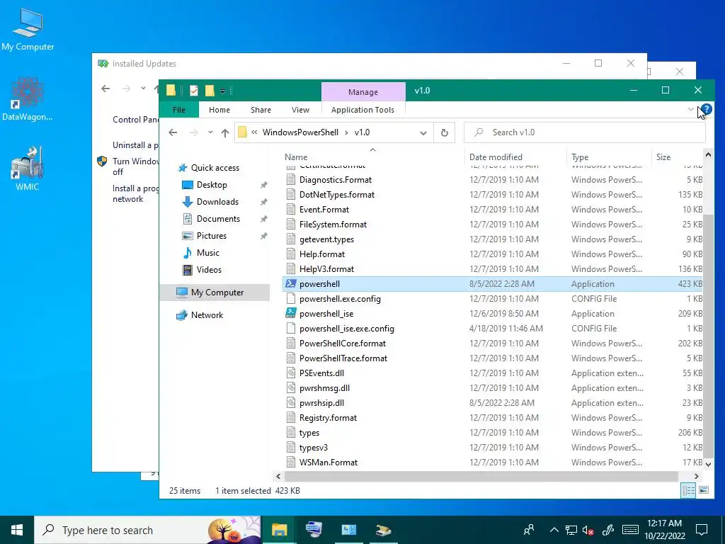Open the touch keyboard tray icon
This screenshot has width=725, height=544.
(630, 530)
